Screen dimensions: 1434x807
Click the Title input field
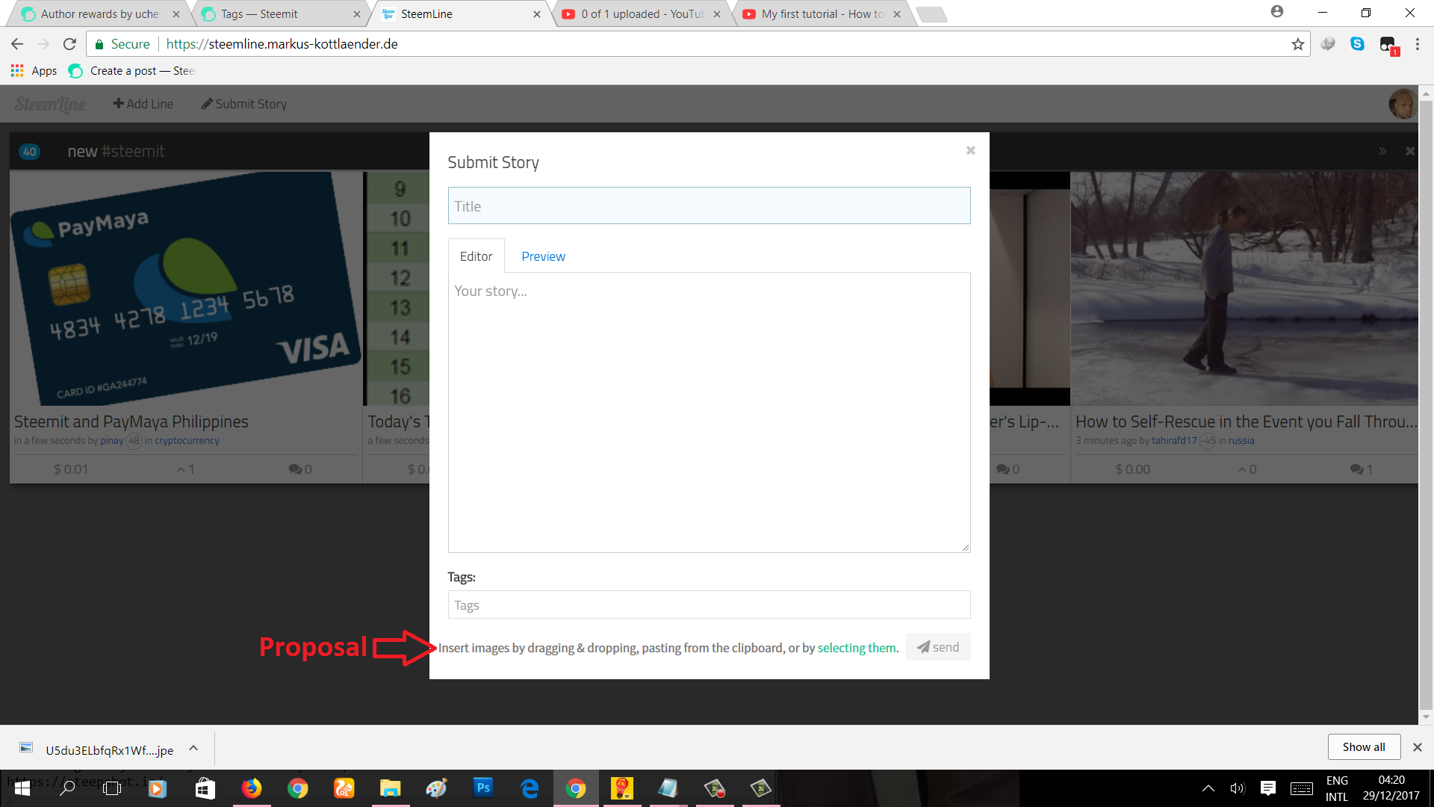[x=709, y=205]
